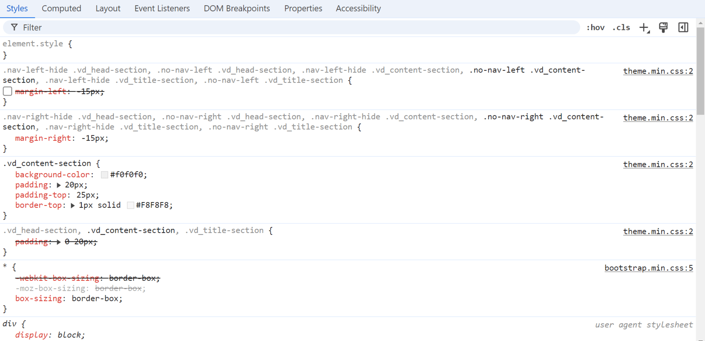Open the bootstrap.min.css:5 source link
705x341 pixels.
coord(649,267)
